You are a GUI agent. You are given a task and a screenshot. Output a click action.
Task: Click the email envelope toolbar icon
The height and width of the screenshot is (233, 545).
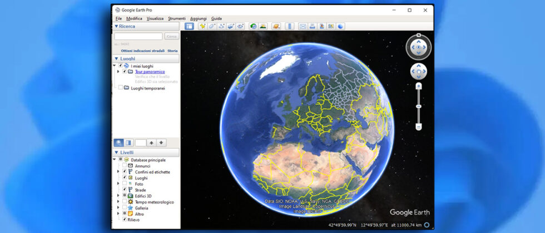point(303,26)
